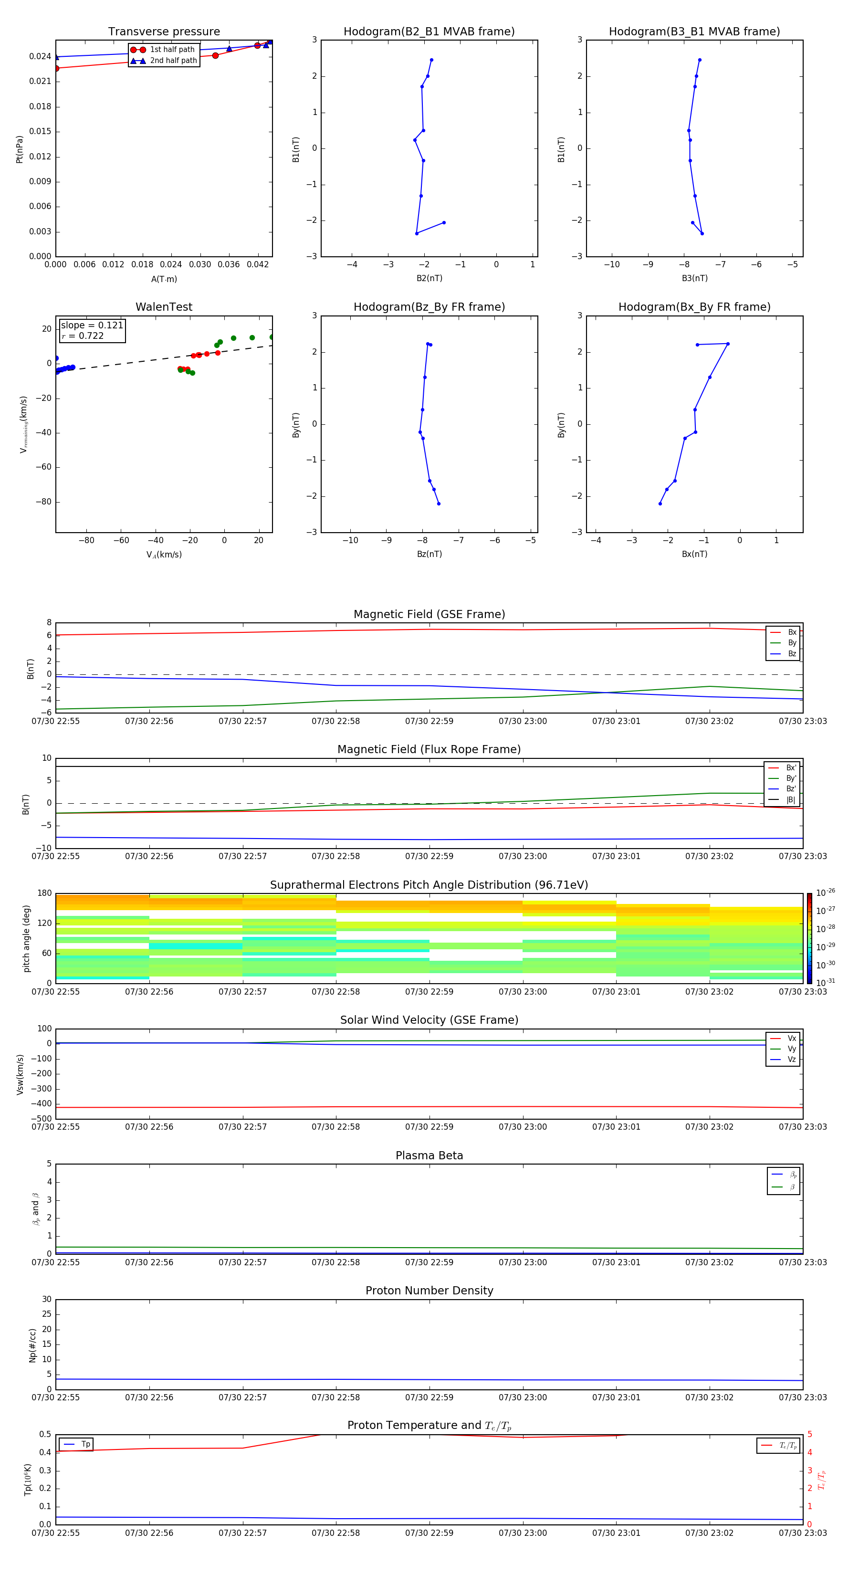The width and height of the screenshot is (859, 1575).
Task: Click the "By" entry in GSE legend
Action: pos(783,643)
